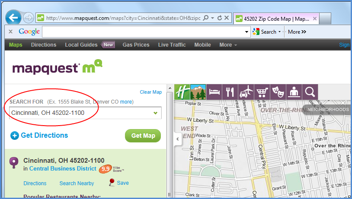Image resolution: width=352 pixels, height=199 pixels.
Task: Show shopping using the cart icon
Action: point(262,92)
